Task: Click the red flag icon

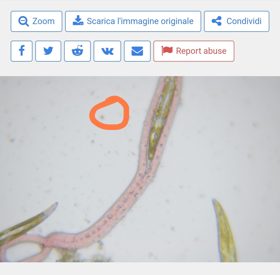Action: tap(167, 51)
